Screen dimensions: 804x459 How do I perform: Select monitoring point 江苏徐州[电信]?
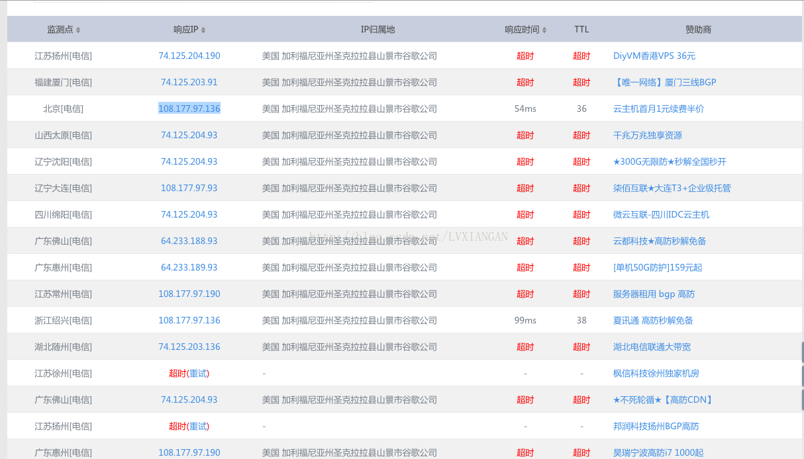tap(64, 373)
